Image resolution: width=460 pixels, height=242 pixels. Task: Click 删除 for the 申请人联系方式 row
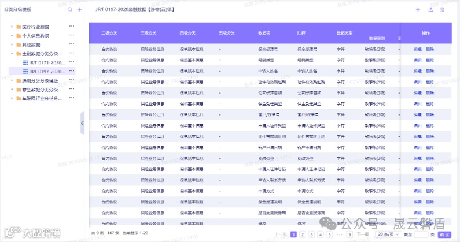tap(430, 180)
